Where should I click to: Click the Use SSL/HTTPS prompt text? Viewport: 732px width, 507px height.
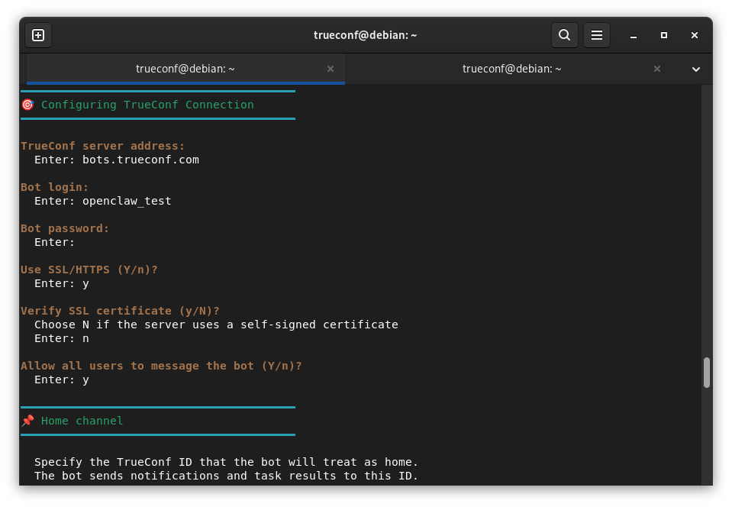click(x=89, y=270)
